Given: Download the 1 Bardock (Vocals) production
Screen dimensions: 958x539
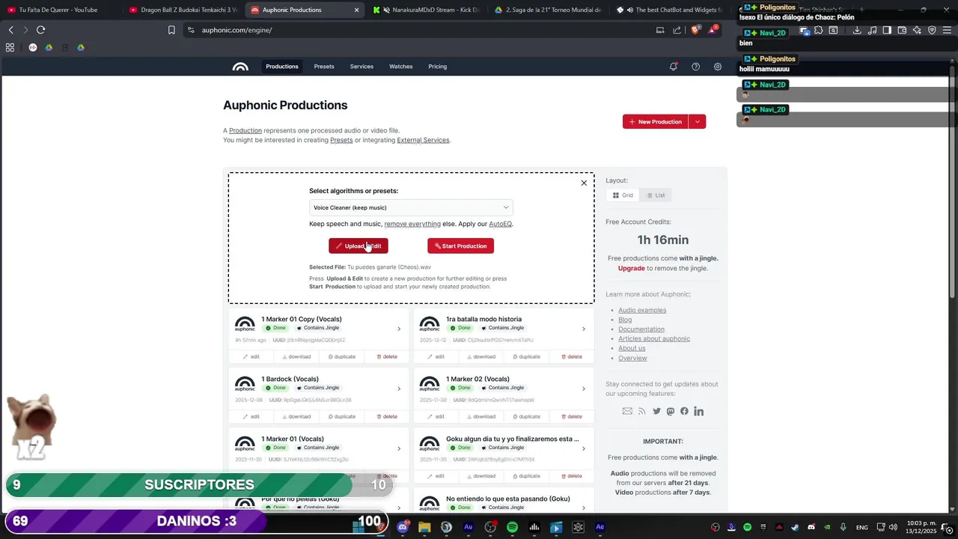Looking at the screenshot, I should coord(296,416).
